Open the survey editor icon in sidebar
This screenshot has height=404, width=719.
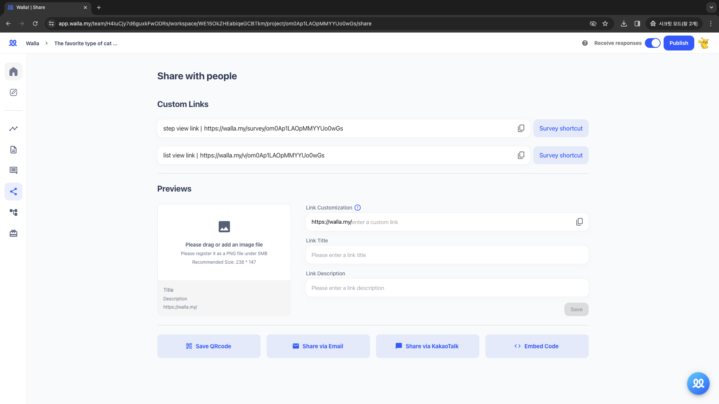coord(13,92)
